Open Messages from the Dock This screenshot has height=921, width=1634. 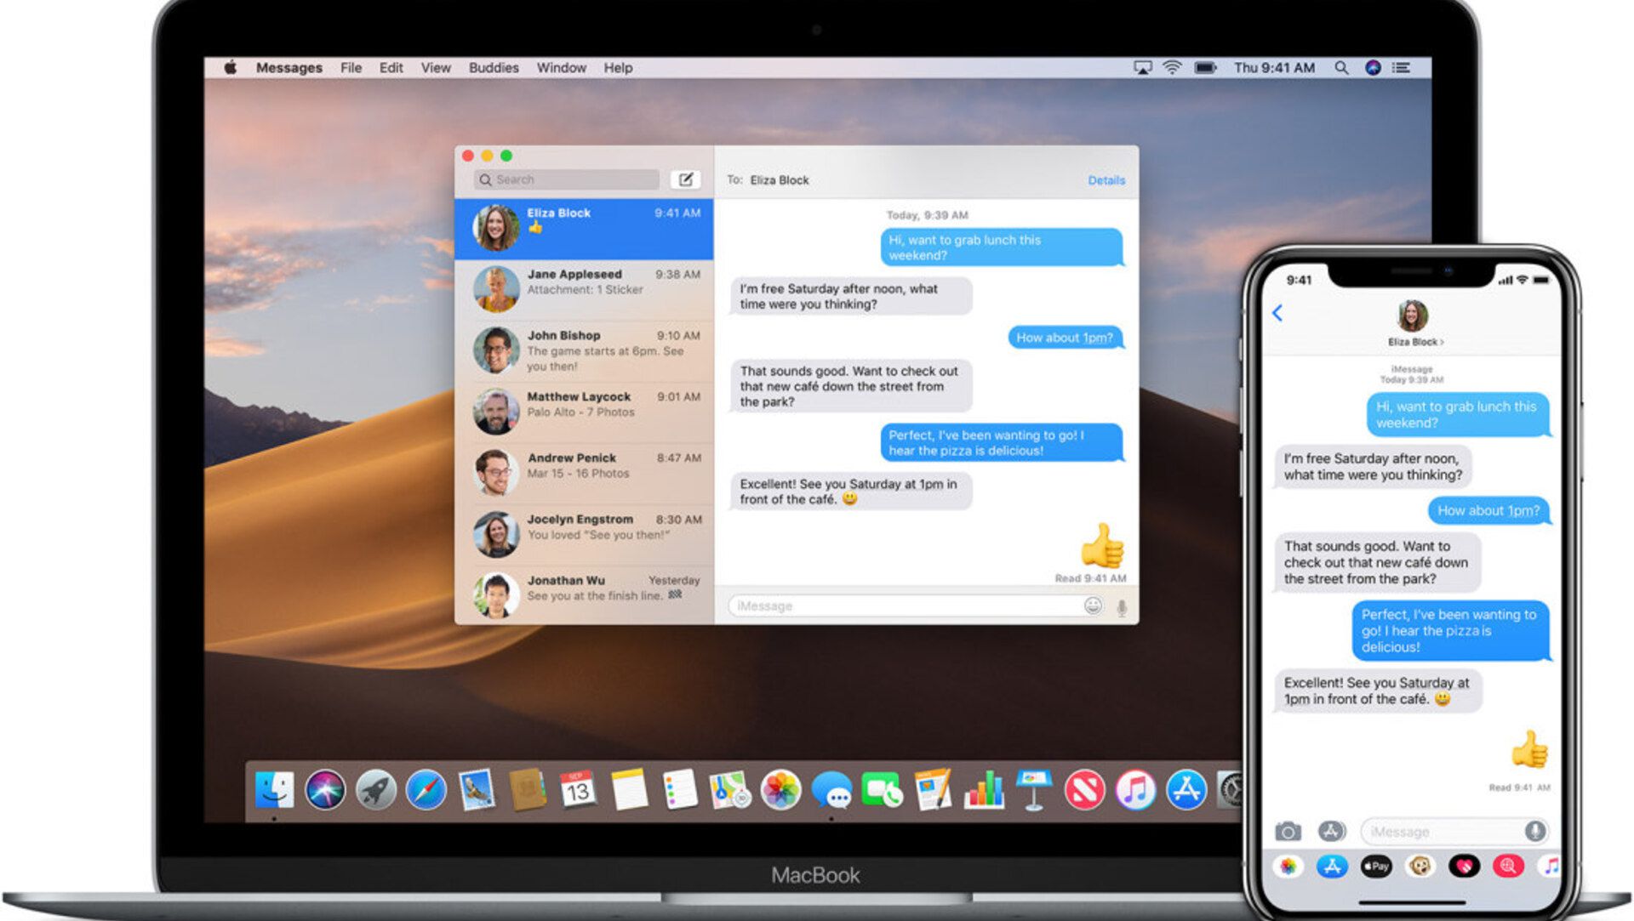[831, 790]
